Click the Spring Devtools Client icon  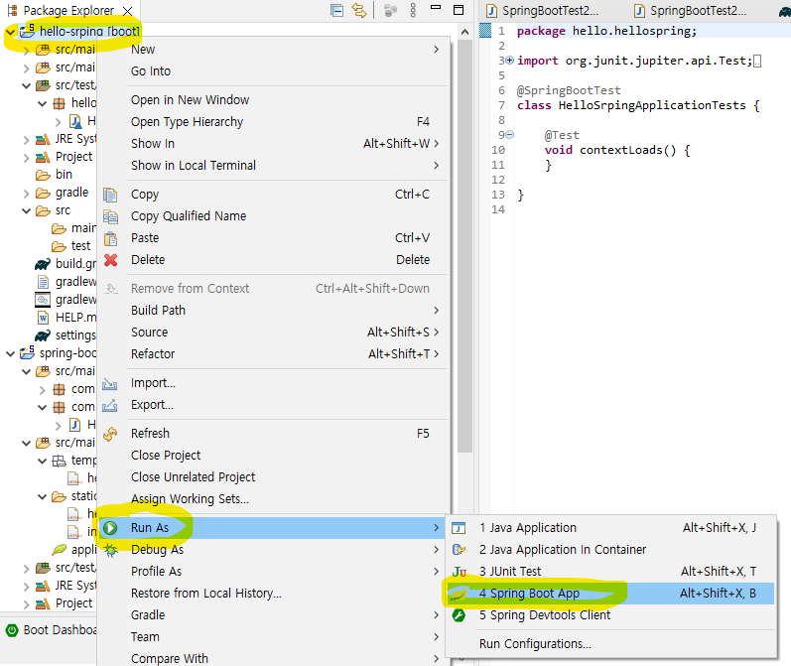[459, 615]
